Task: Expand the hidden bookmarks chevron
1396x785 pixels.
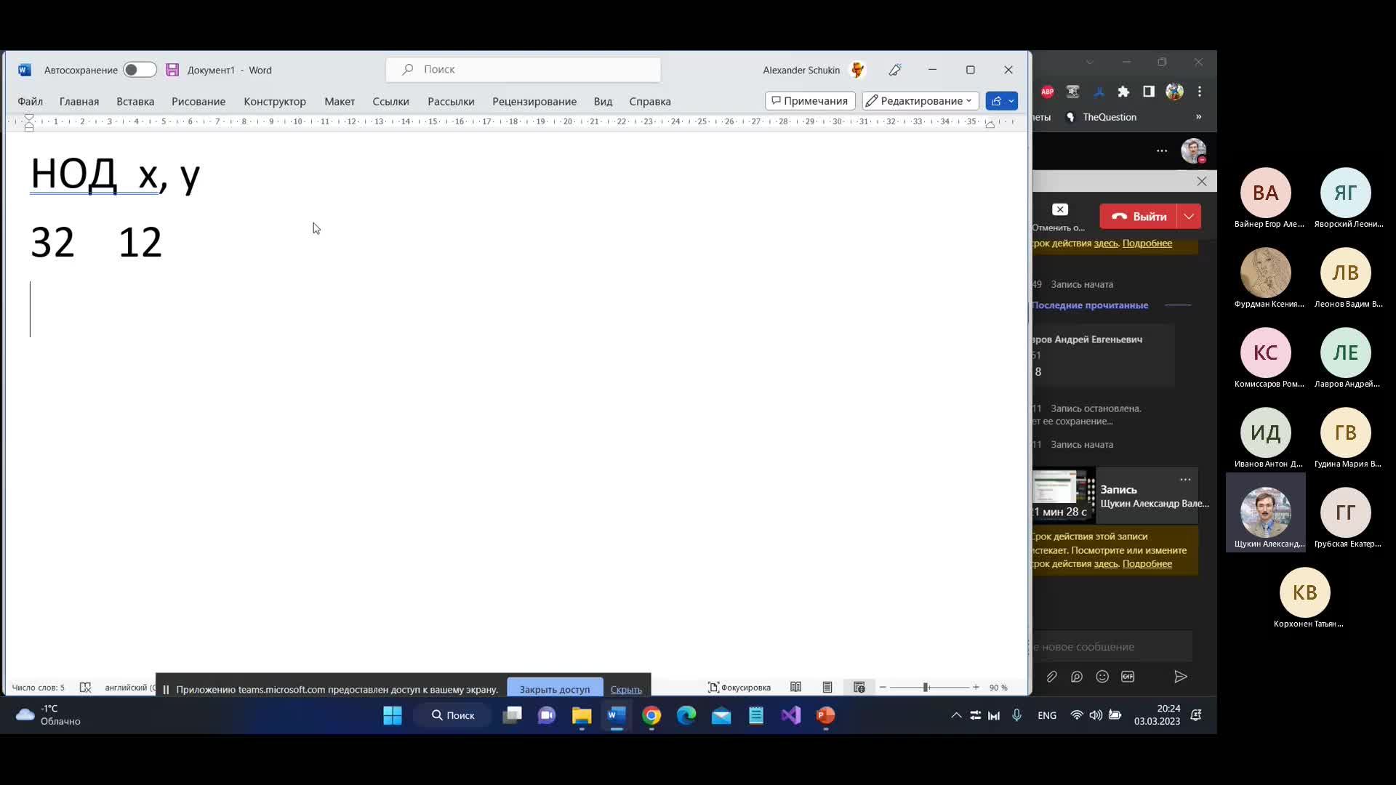Action: pos(1198,117)
